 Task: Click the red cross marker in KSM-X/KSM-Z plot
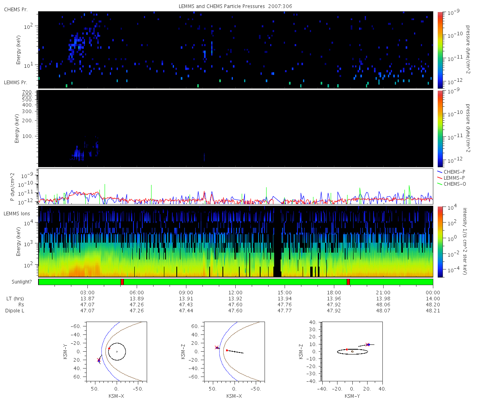(x=216, y=347)
